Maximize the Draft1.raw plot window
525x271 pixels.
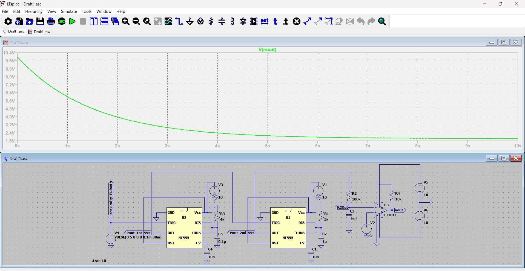[x=504, y=42]
